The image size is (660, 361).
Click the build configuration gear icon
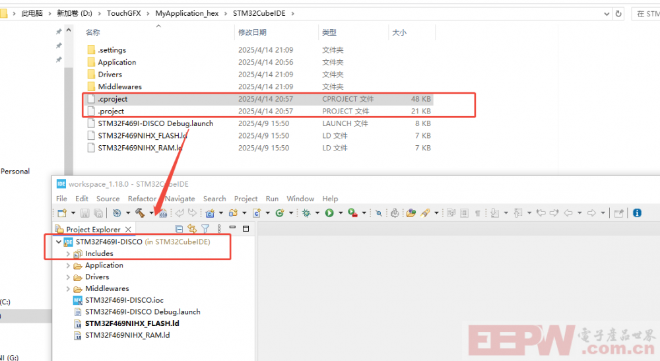click(117, 213)
